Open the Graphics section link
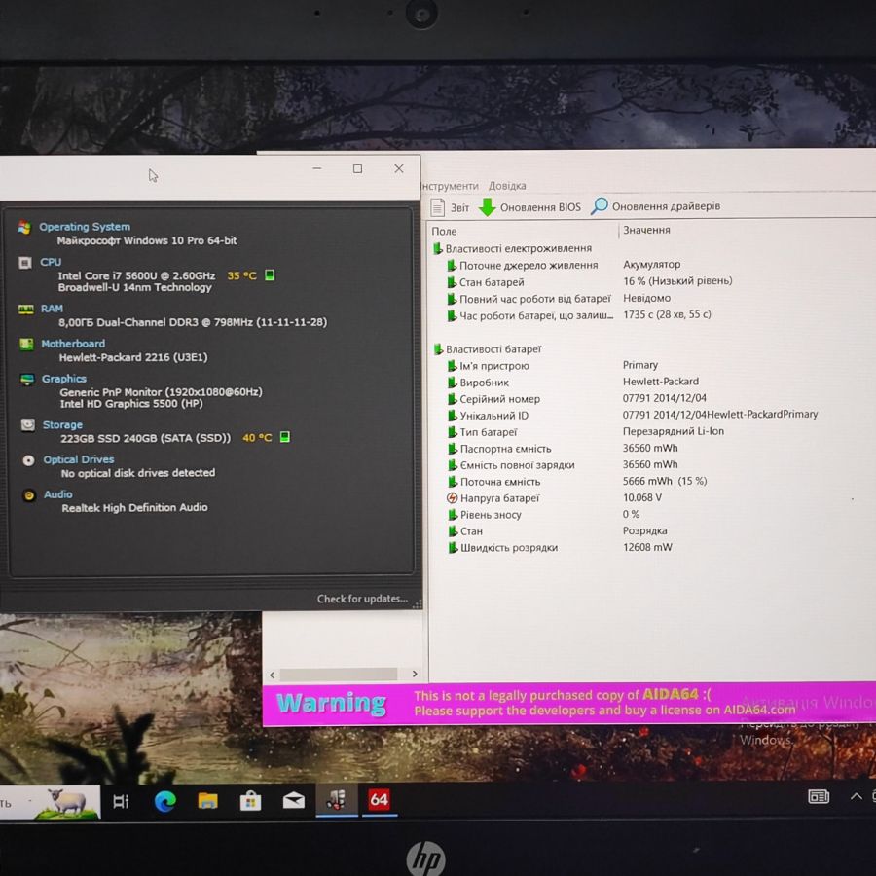This screenshot has height=876, width=876. (x=64, y=379)
